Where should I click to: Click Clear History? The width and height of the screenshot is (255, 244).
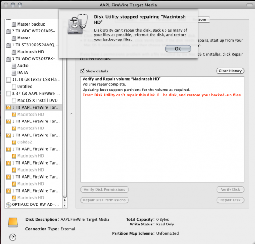coord(230,71)
